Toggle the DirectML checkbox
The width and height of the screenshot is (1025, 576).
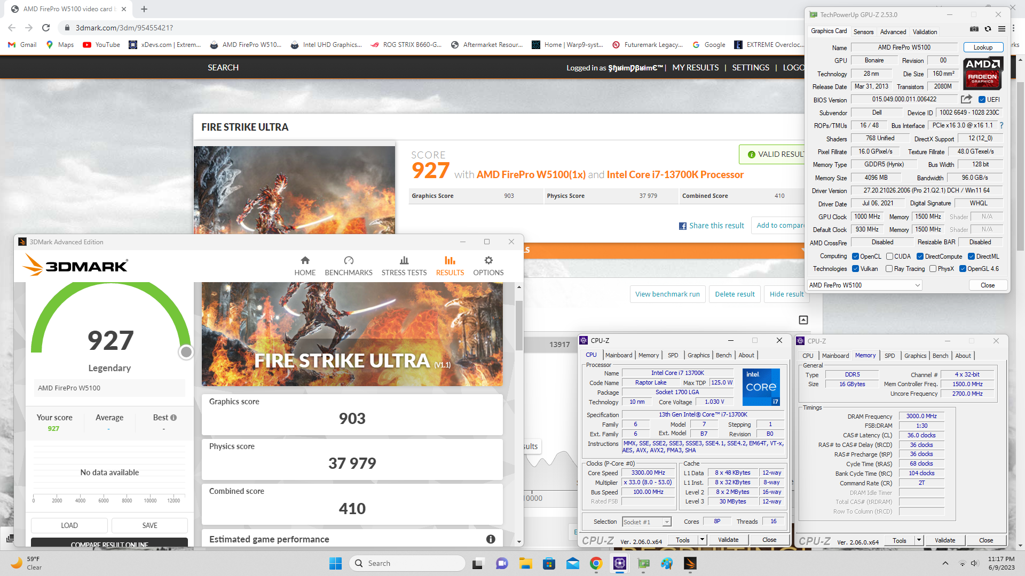tap(972, 257)
